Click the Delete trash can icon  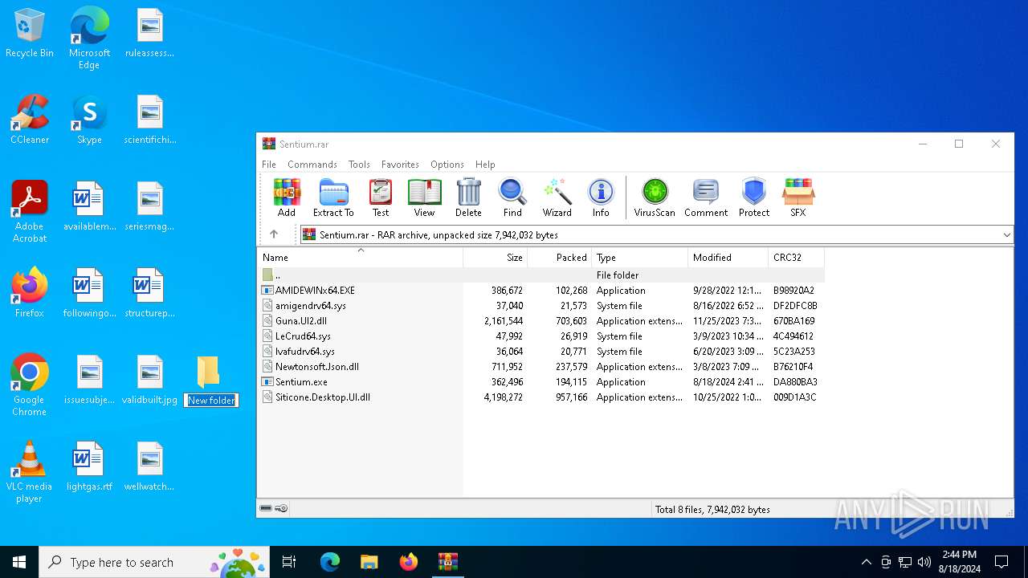468,198
